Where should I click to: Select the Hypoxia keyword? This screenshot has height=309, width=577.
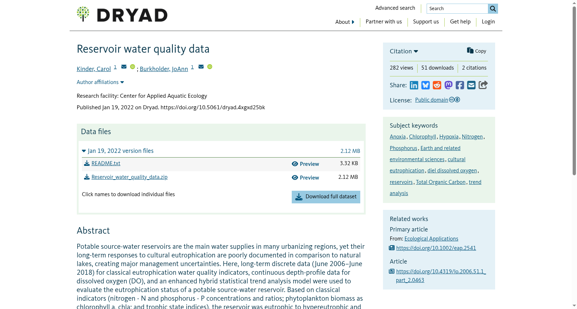(449, 137)
